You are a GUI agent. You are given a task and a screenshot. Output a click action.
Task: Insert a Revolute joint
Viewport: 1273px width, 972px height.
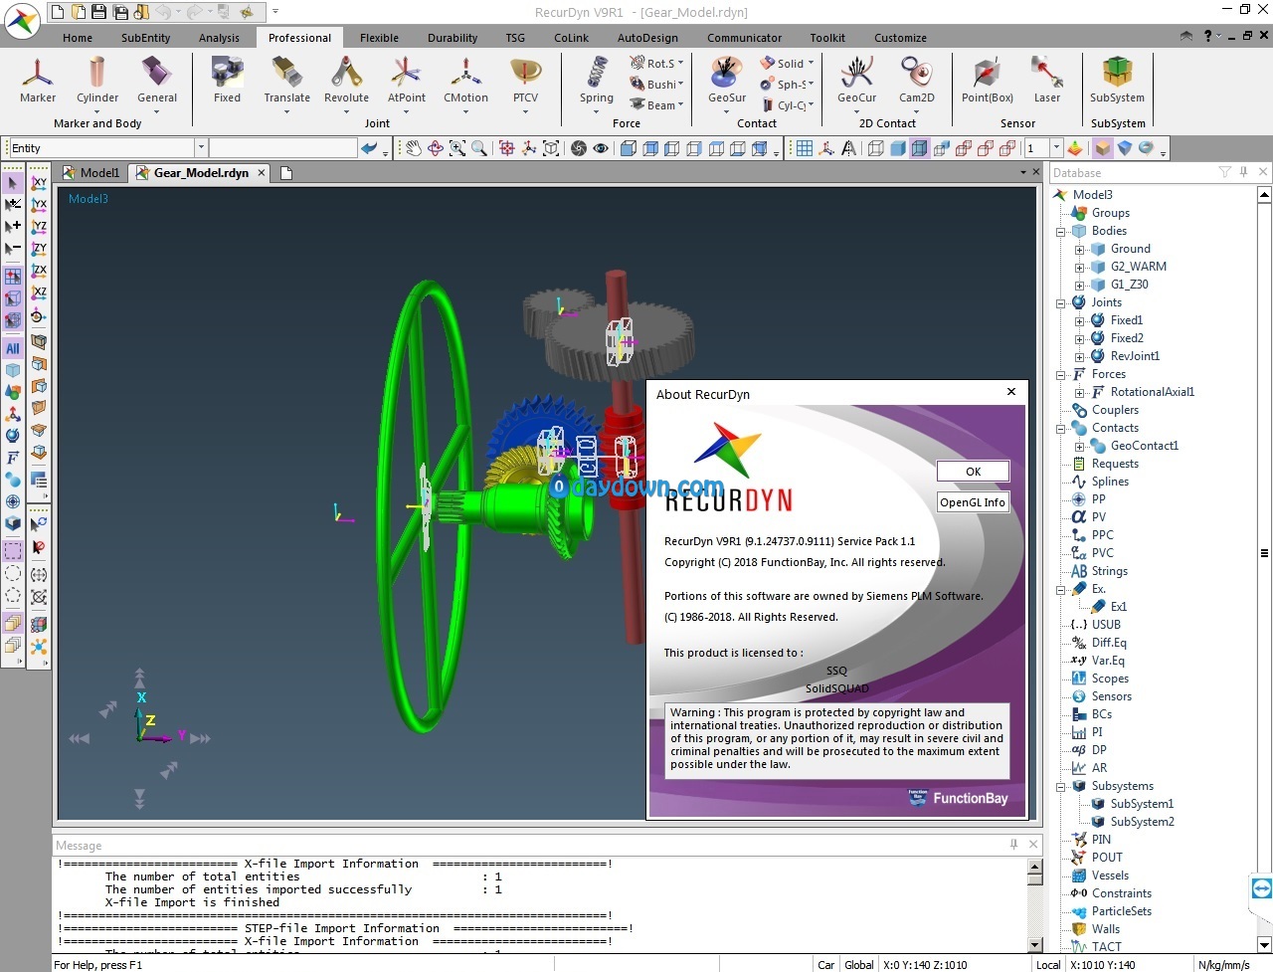pos(346,80)
